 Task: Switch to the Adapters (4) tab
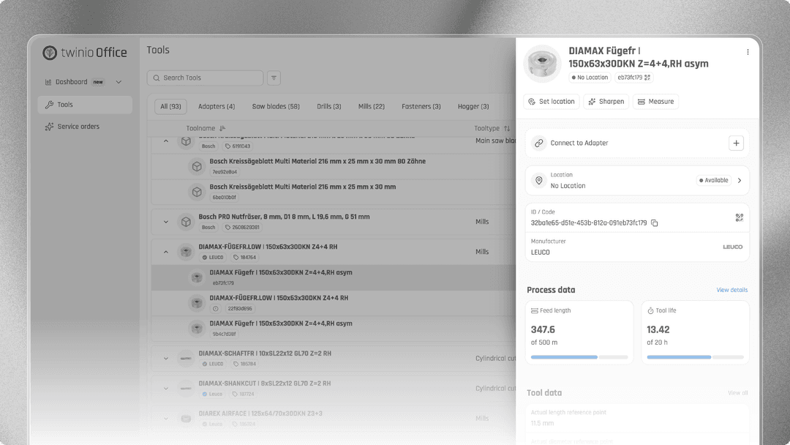click(217, 106)
